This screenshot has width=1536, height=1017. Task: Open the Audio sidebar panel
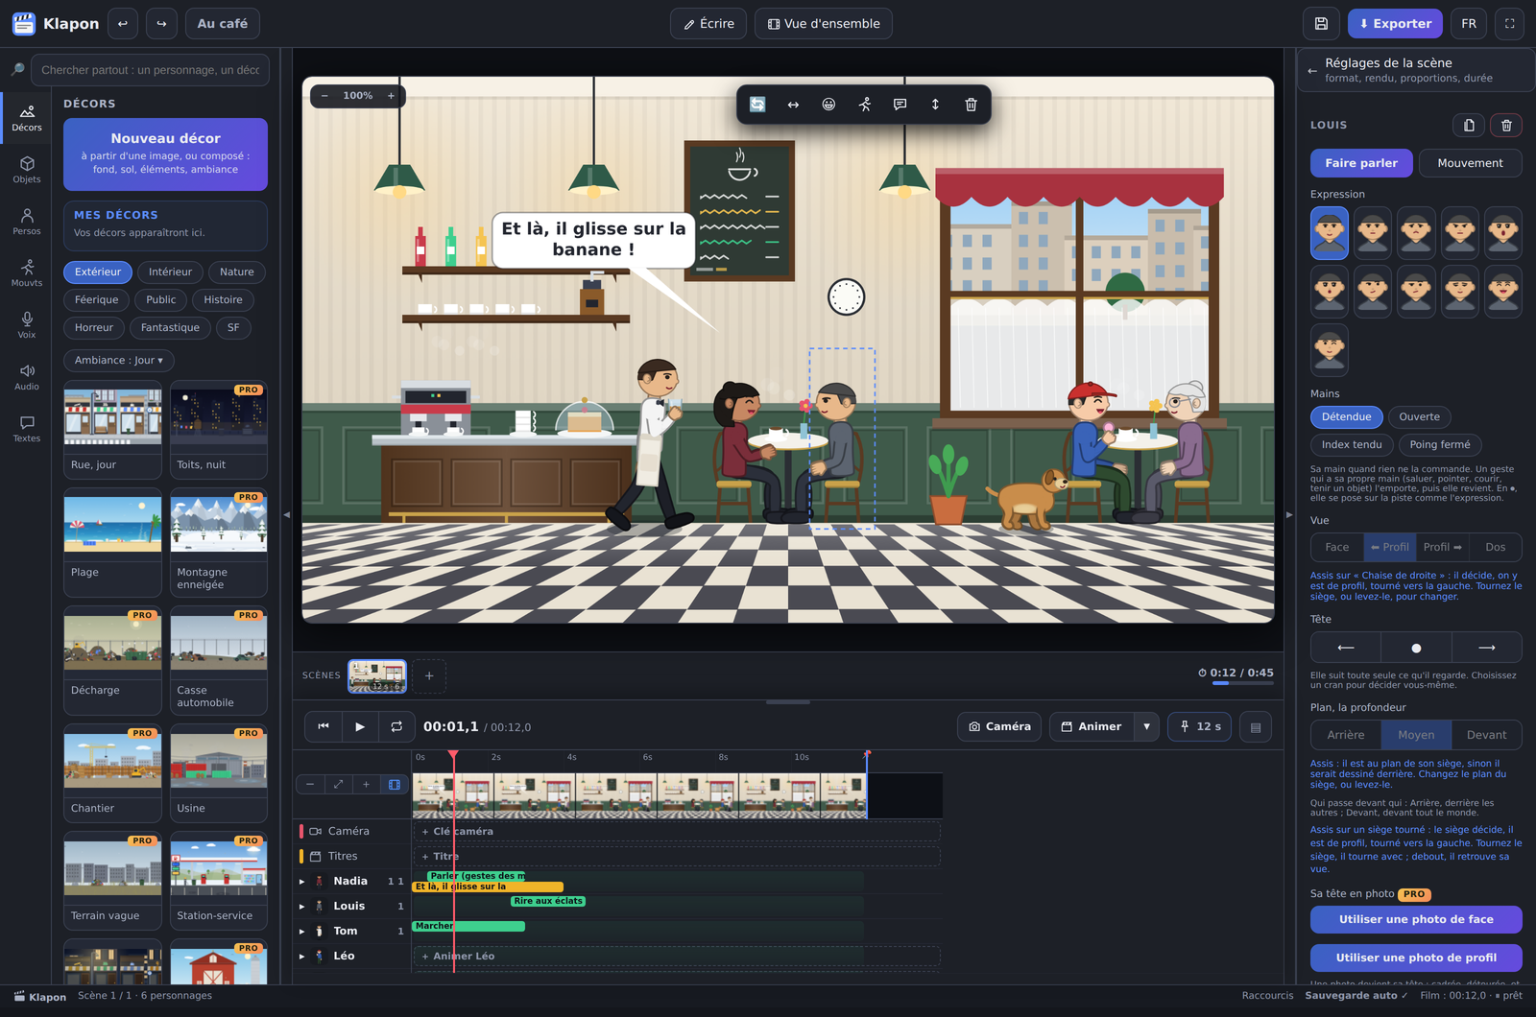click(27, 377)
